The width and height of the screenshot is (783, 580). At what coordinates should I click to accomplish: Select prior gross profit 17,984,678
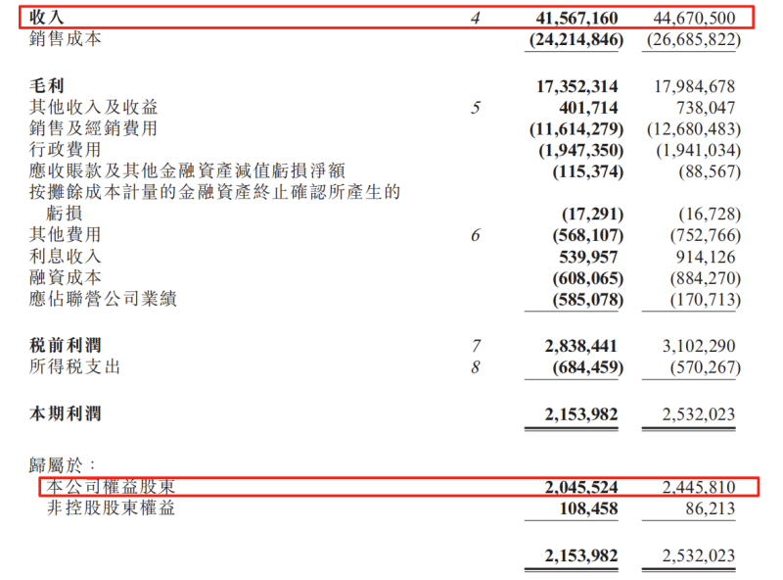(x=695, y=86)
